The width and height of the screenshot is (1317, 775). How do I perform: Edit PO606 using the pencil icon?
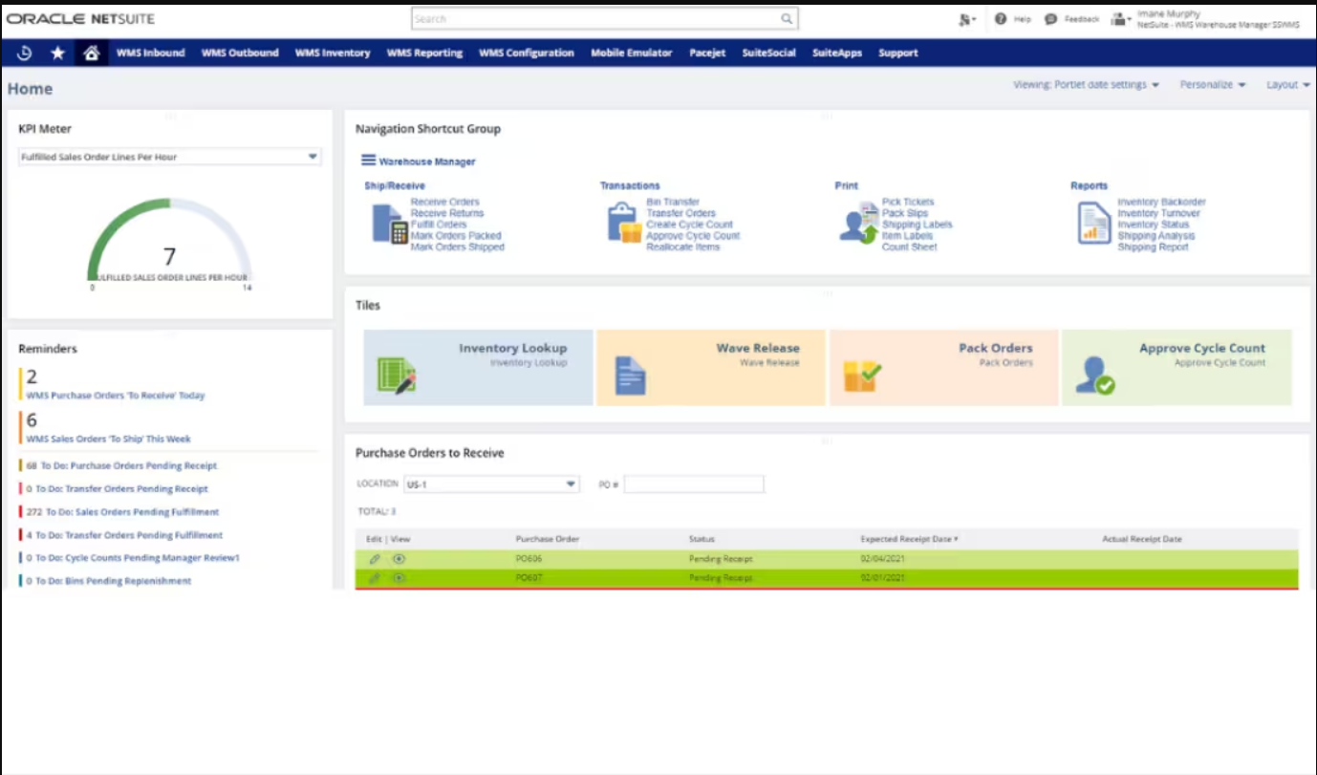(x=373, y=560)
